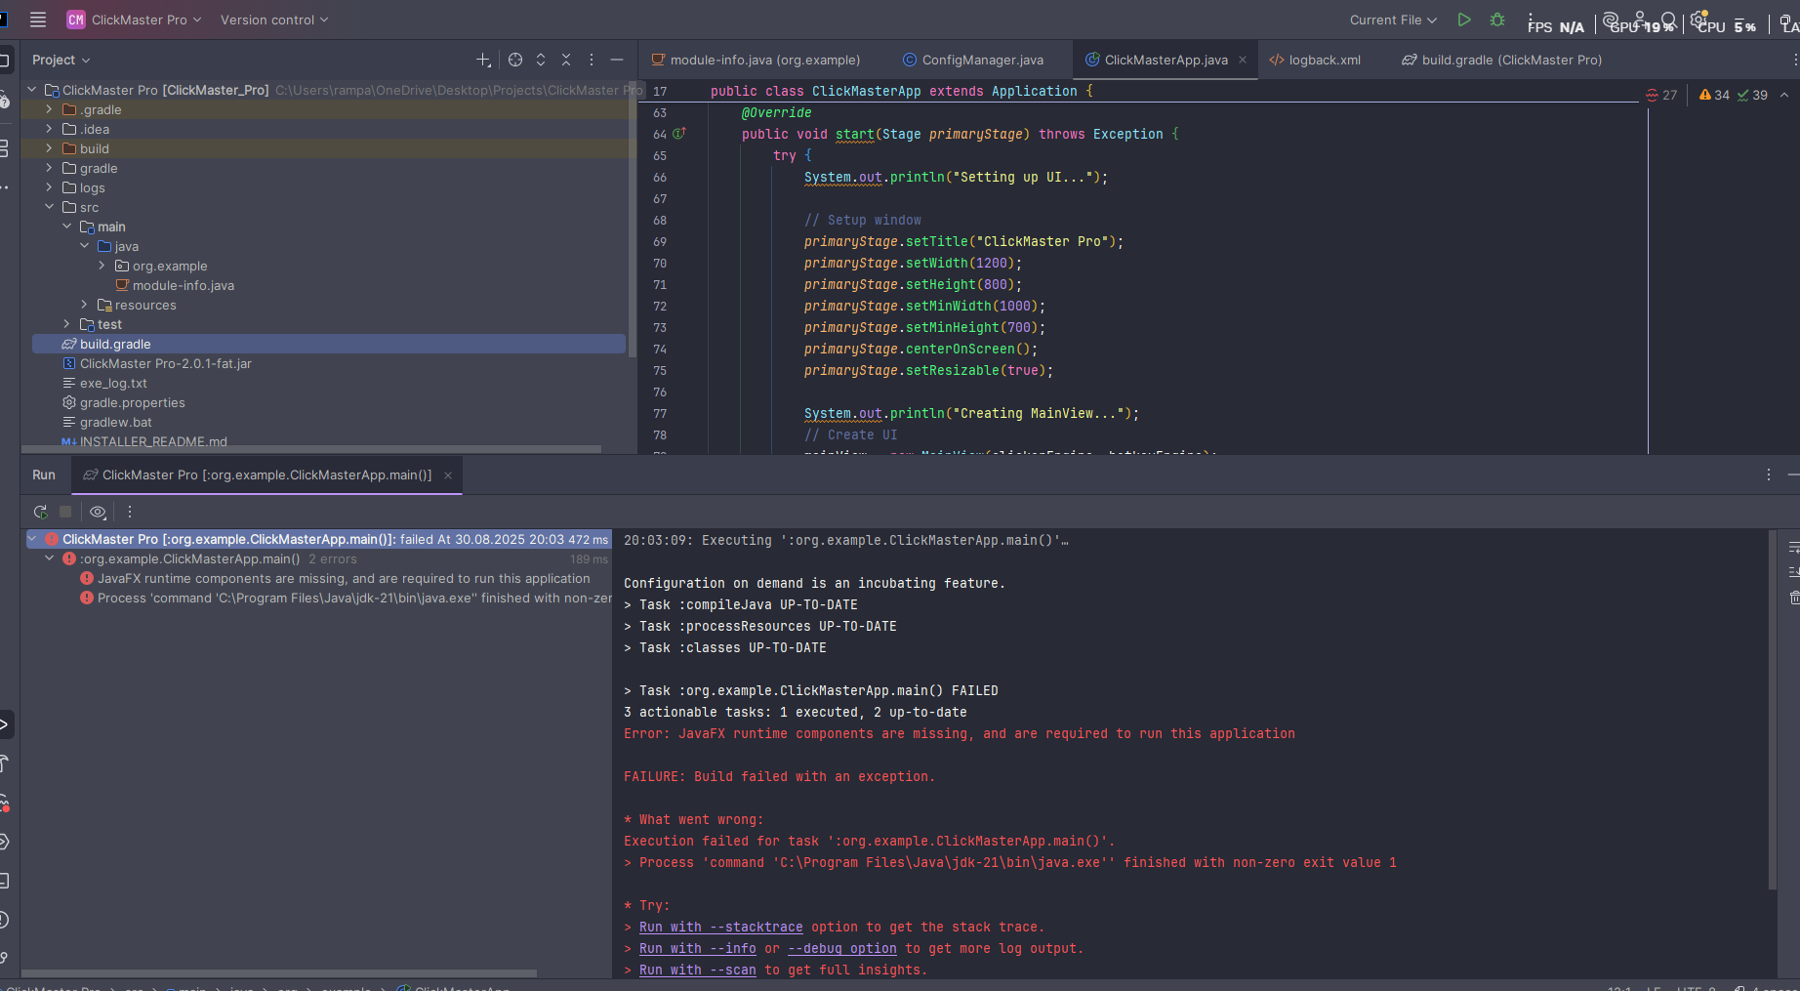Viewport: 1800px width, 991px height.
Task: Click Run with --stacktrace link
Action: coord(721,927)
